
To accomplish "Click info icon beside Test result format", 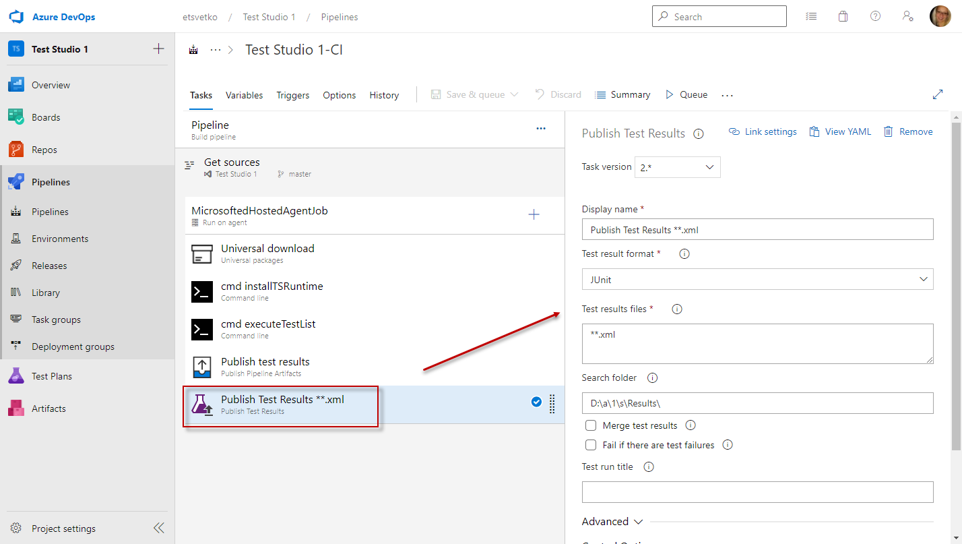I will (x=684, y=254).
